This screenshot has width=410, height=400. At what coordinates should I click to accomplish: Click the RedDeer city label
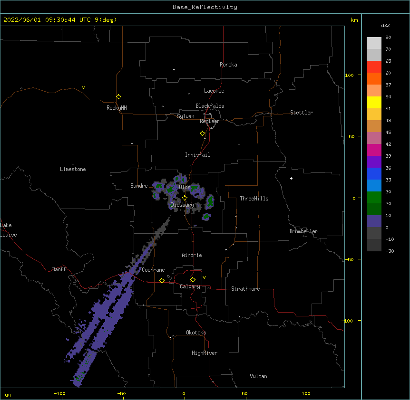tap(209, 121)
